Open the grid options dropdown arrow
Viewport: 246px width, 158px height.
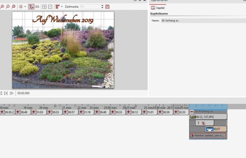click(25, 6)
